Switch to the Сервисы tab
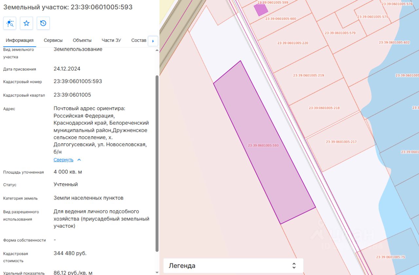The width and height of the screenshot is (419, 275). pos(53,40)
